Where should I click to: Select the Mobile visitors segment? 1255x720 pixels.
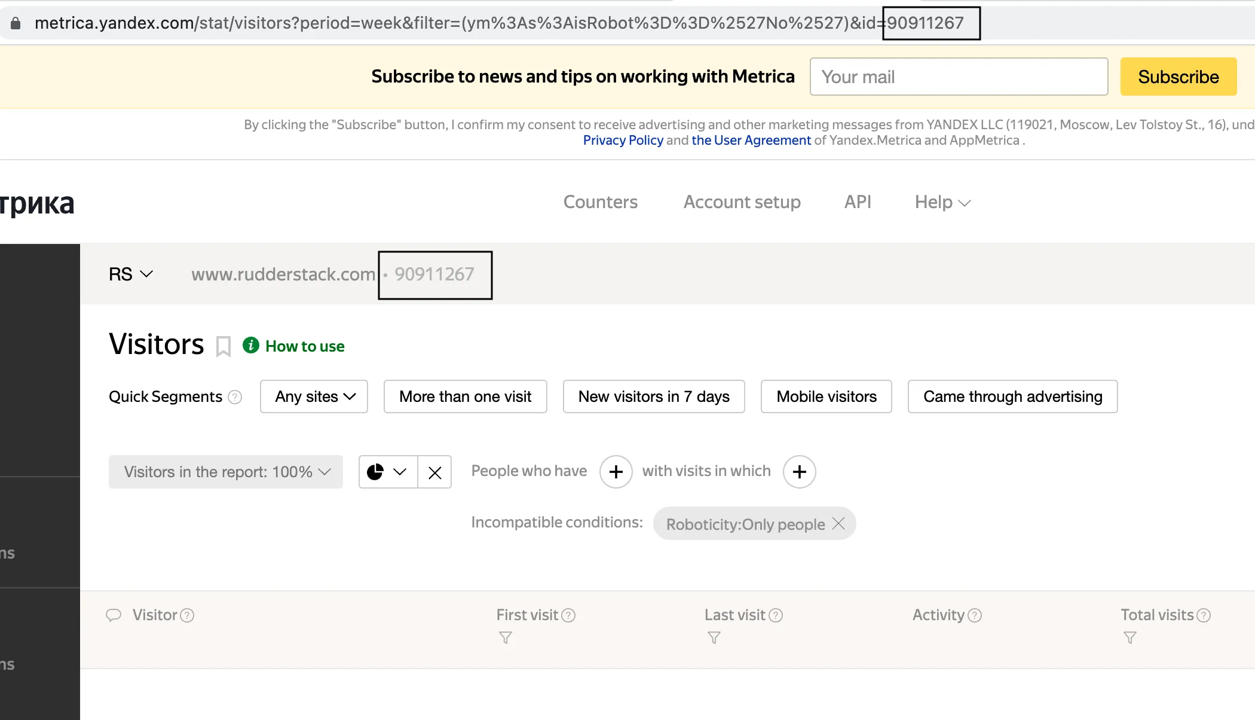click(826, 396)
